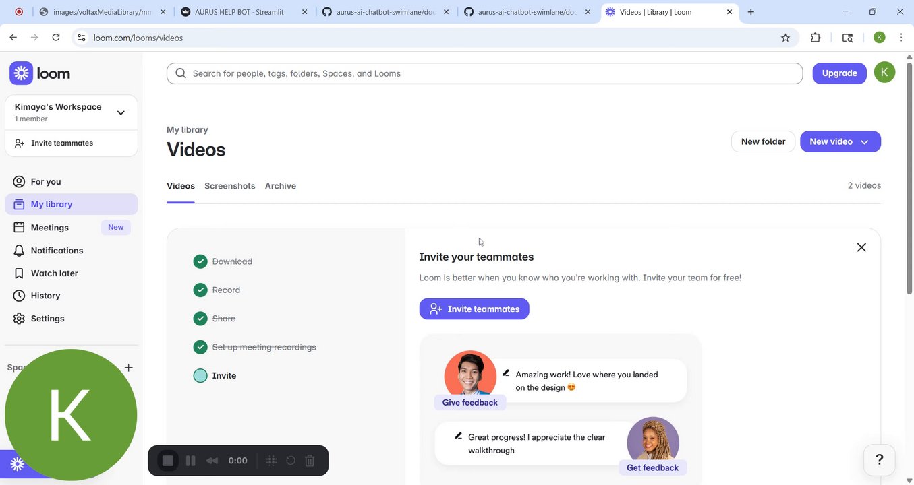Add a new Space with plus icon
This screenshot has height=485, width=914.
click(x=129, y=368)
